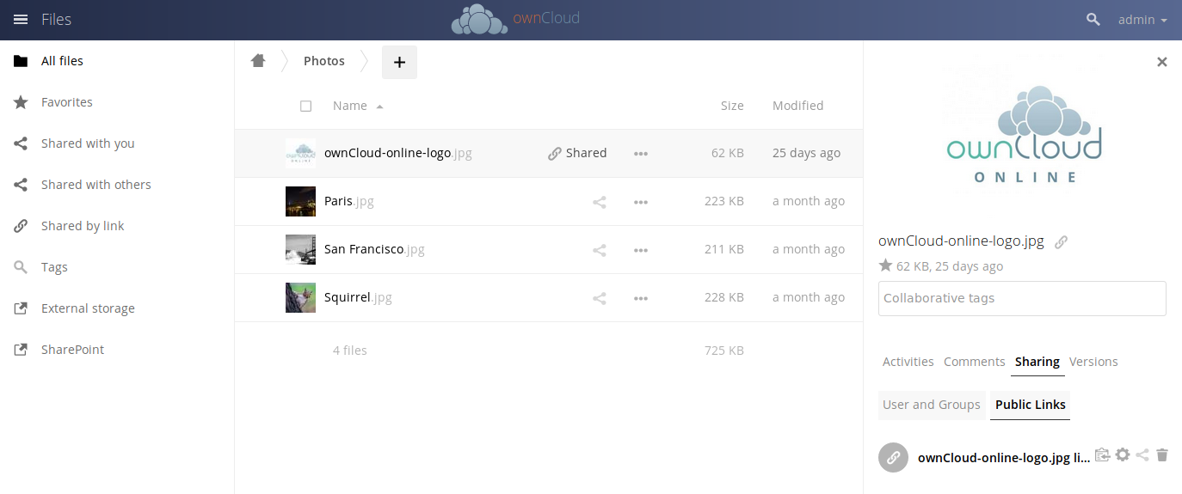Share public link to social icon
The width and height of the screenshot is (1182, 494).
coord(1142,455)
